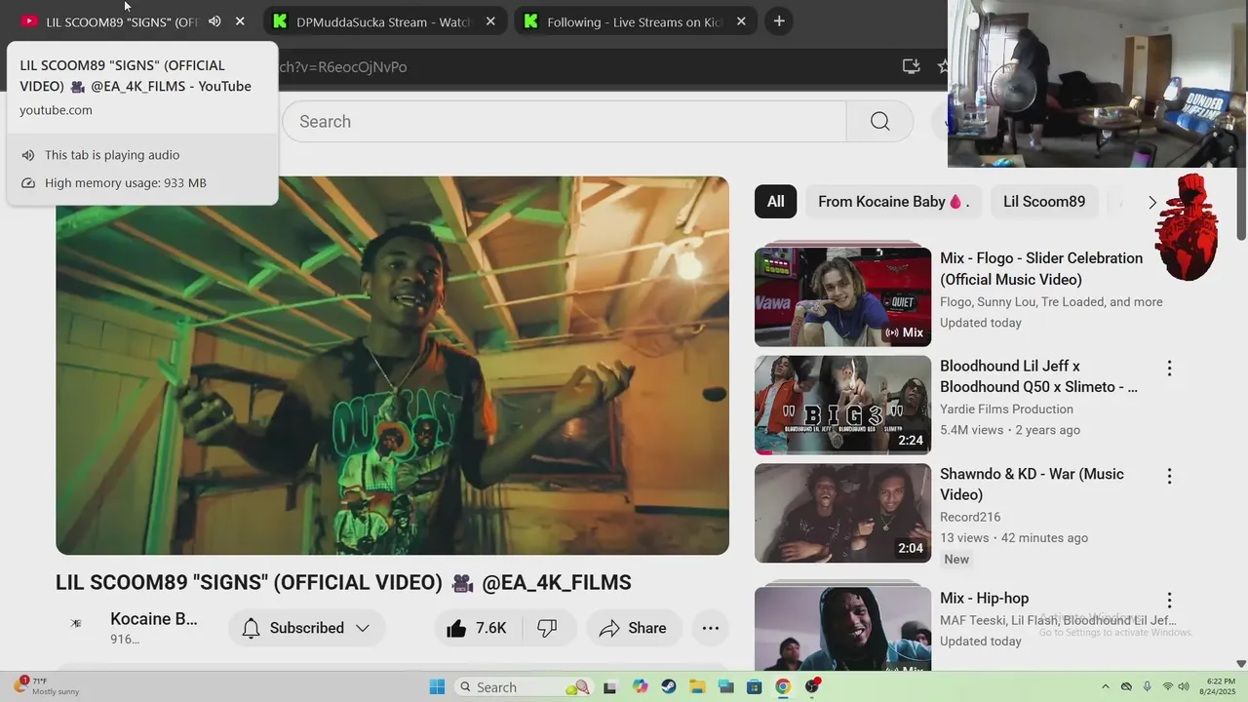This screenshot has width=1248, height=702.
Task: Open the three-dots more actions menu below video
Action: (x=711, y=628)
